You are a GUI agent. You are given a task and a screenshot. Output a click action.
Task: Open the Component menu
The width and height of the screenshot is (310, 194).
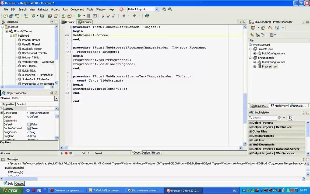pos(77,9)
